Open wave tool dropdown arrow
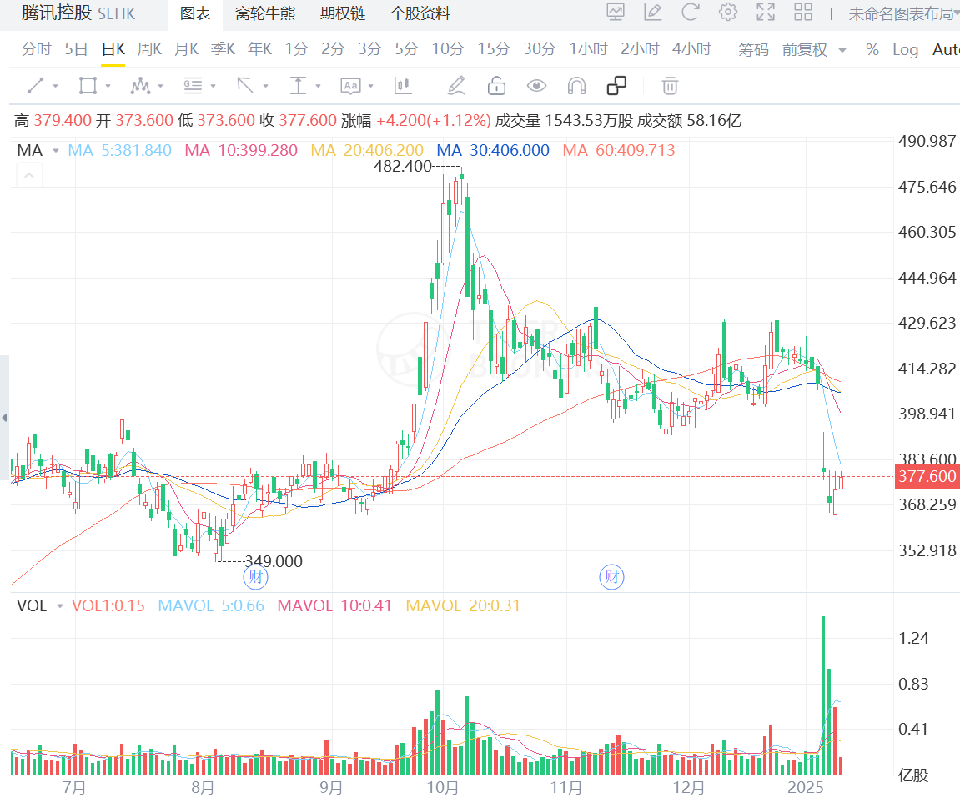 point(161,86)
